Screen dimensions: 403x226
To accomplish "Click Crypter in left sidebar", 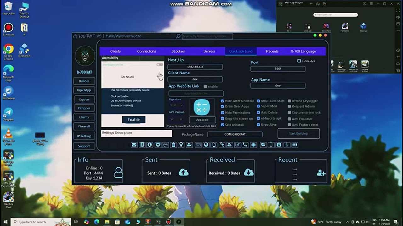I will pos(84,100).
